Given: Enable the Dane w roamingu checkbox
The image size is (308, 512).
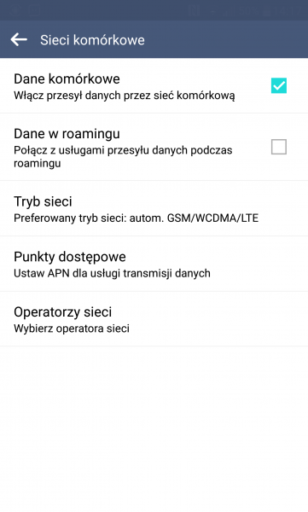Looking at the screenshot, I should [279, 147].
